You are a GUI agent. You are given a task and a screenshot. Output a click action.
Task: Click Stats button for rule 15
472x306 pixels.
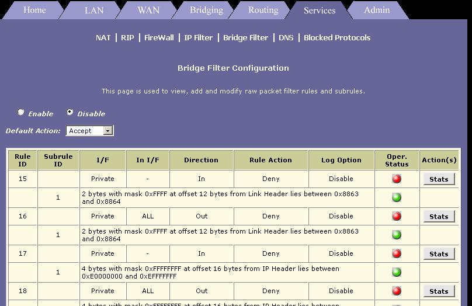(439, 179)
